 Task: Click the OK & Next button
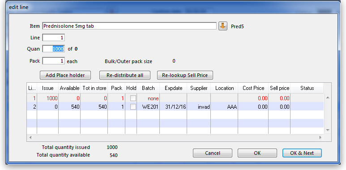click(x=302, y=153)
